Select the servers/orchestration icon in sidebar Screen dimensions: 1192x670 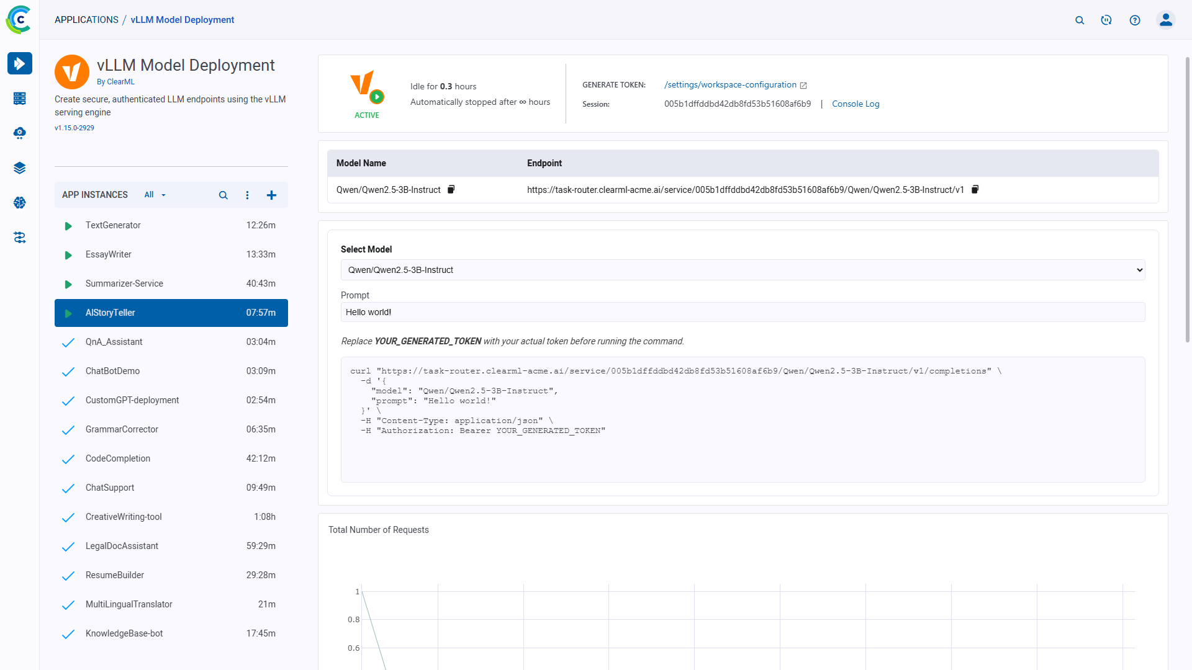click(x=20, y=98)
